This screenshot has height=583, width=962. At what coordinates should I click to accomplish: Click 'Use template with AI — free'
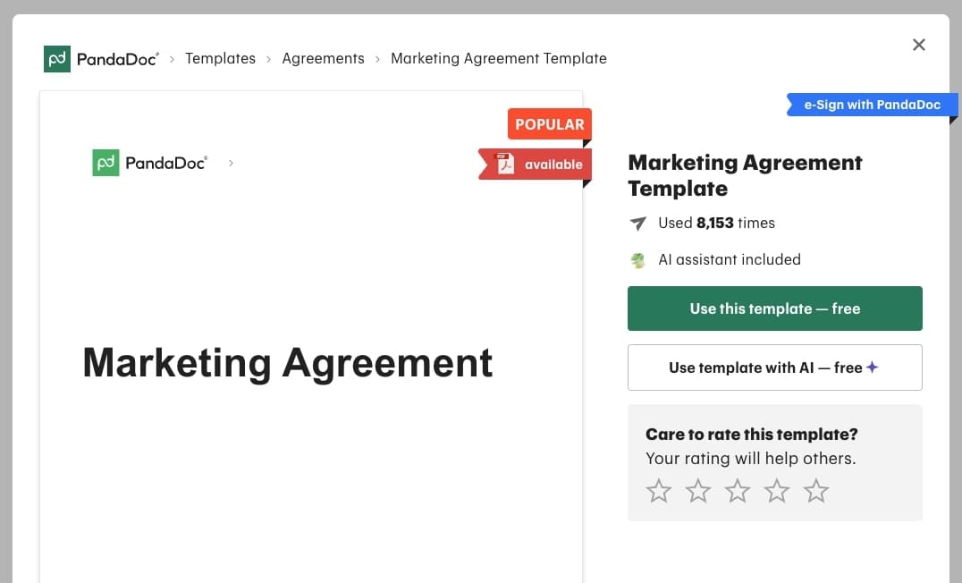tap(774, 367)
